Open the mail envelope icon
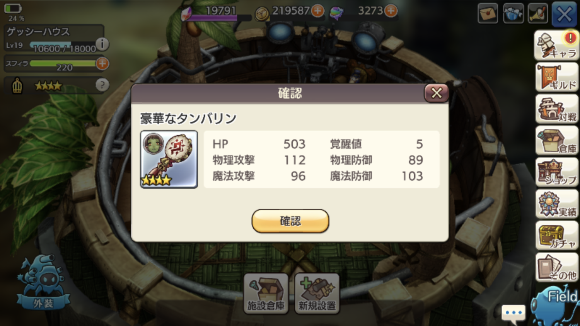 (x=488, y=14)
